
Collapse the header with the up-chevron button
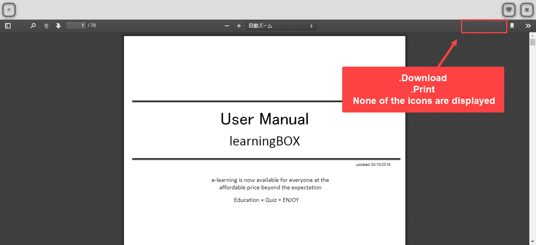pyautogui.click(x=9, y=10)
